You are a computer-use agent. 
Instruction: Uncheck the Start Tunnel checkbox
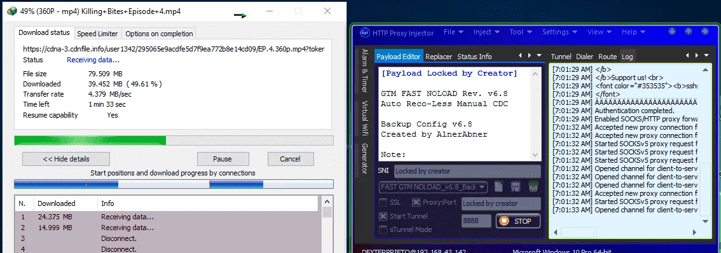[383, 216]
